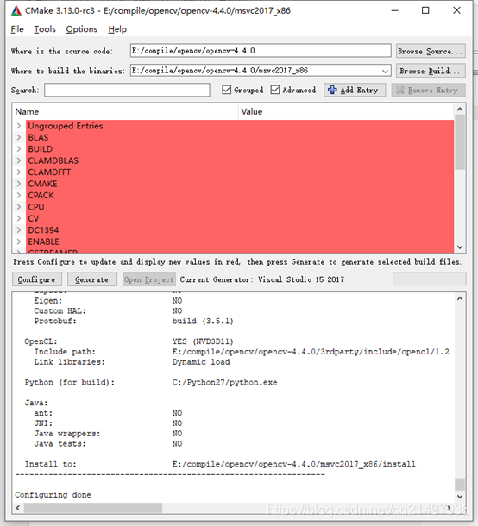Expand the BUILD group

coord(19,149)
